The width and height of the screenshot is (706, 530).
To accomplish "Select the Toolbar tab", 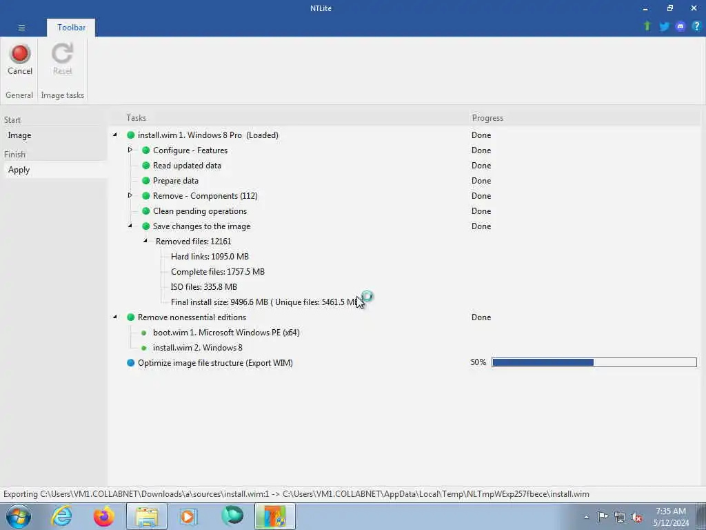I will click(x=71, y=28).
